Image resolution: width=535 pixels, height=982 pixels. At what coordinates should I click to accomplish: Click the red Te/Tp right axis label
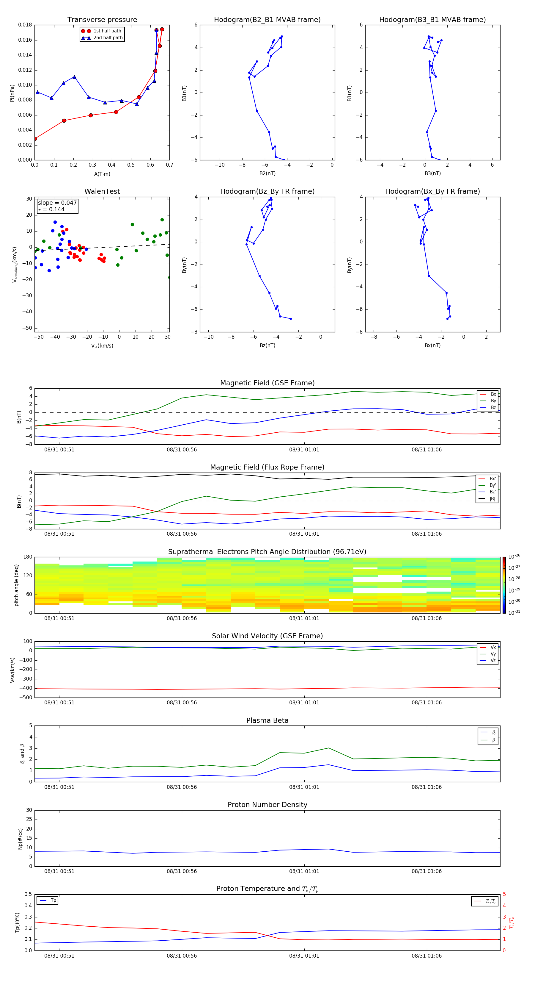(512, 922)
